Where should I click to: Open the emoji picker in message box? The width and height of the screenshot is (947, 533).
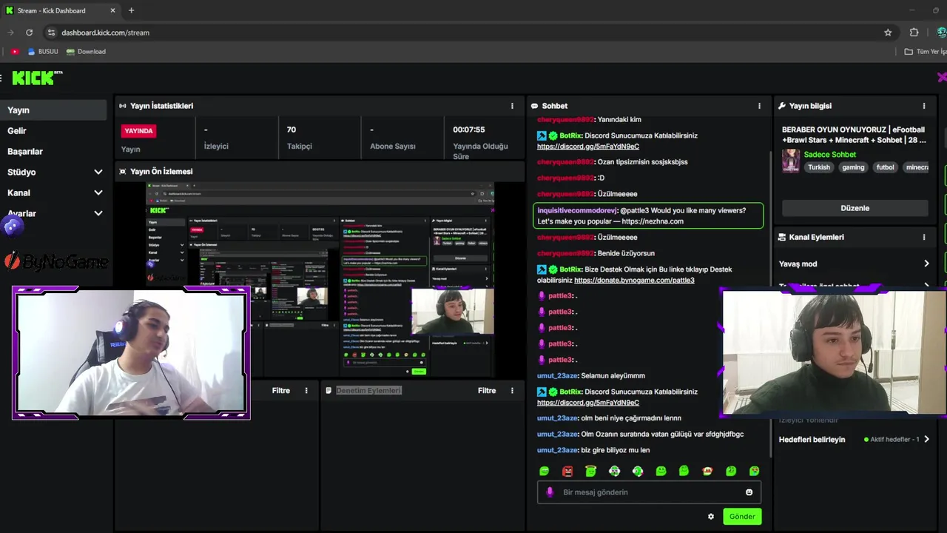pos(749,492)
